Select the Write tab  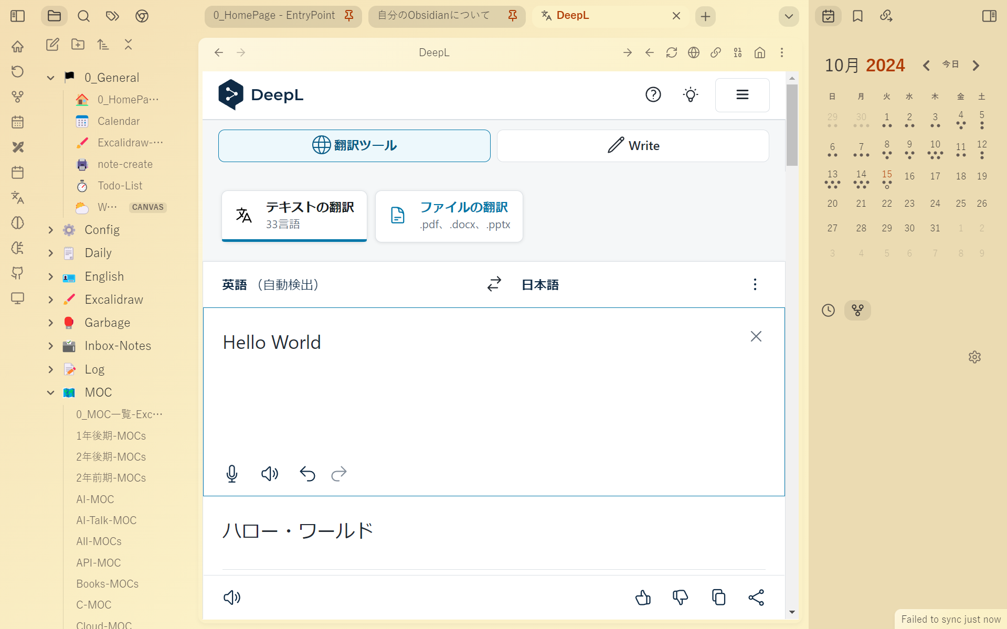pyautogui.click(x=633, y=145)
